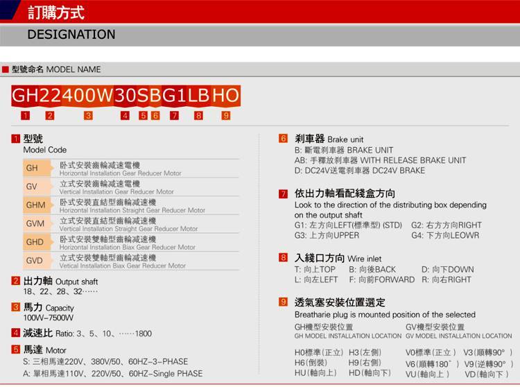Select the orange GHD model code label
This screenshot has height=387, width=520.
(35, 242)
